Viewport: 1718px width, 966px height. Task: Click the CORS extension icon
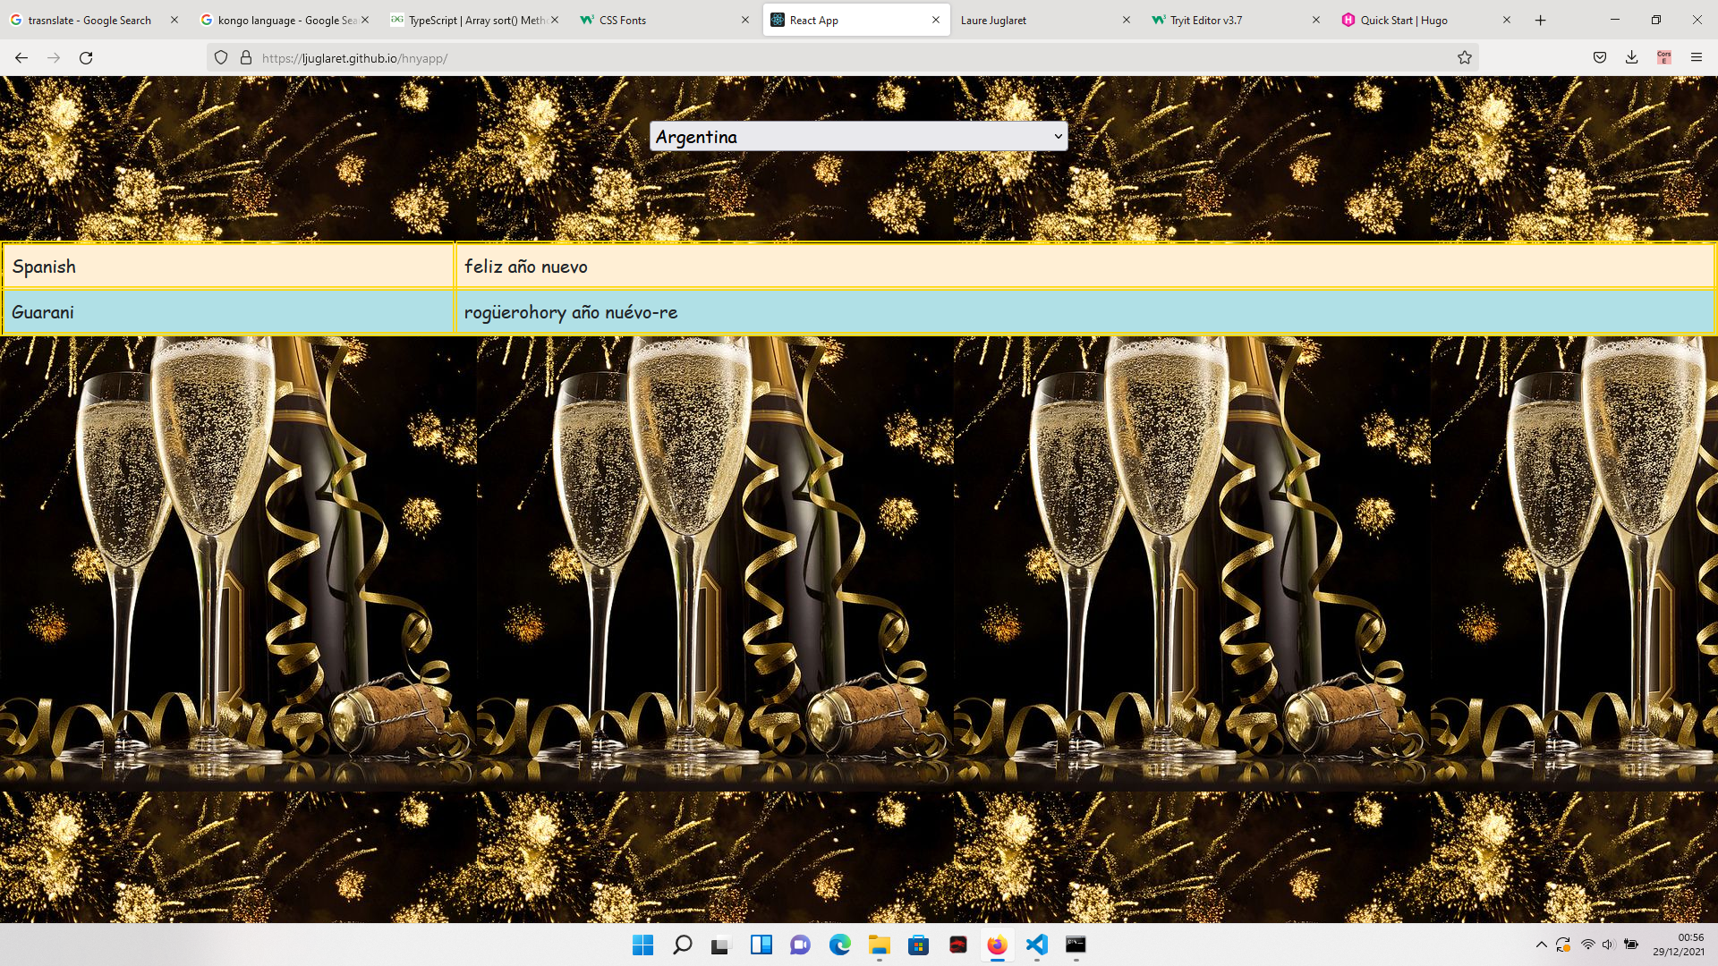click(x=1663, y=58)
